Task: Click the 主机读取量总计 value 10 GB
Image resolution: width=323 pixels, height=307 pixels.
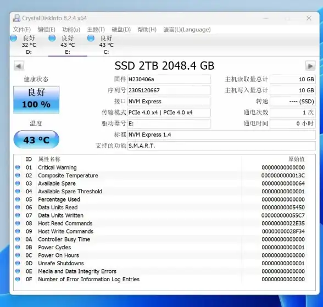Action: [293, 79]
